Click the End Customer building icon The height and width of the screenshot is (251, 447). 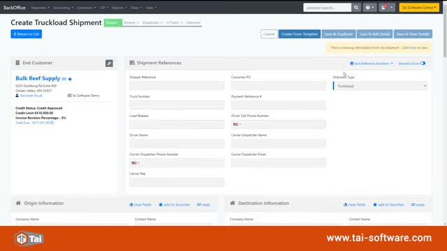pyautogui.click(x=17, y=63)
